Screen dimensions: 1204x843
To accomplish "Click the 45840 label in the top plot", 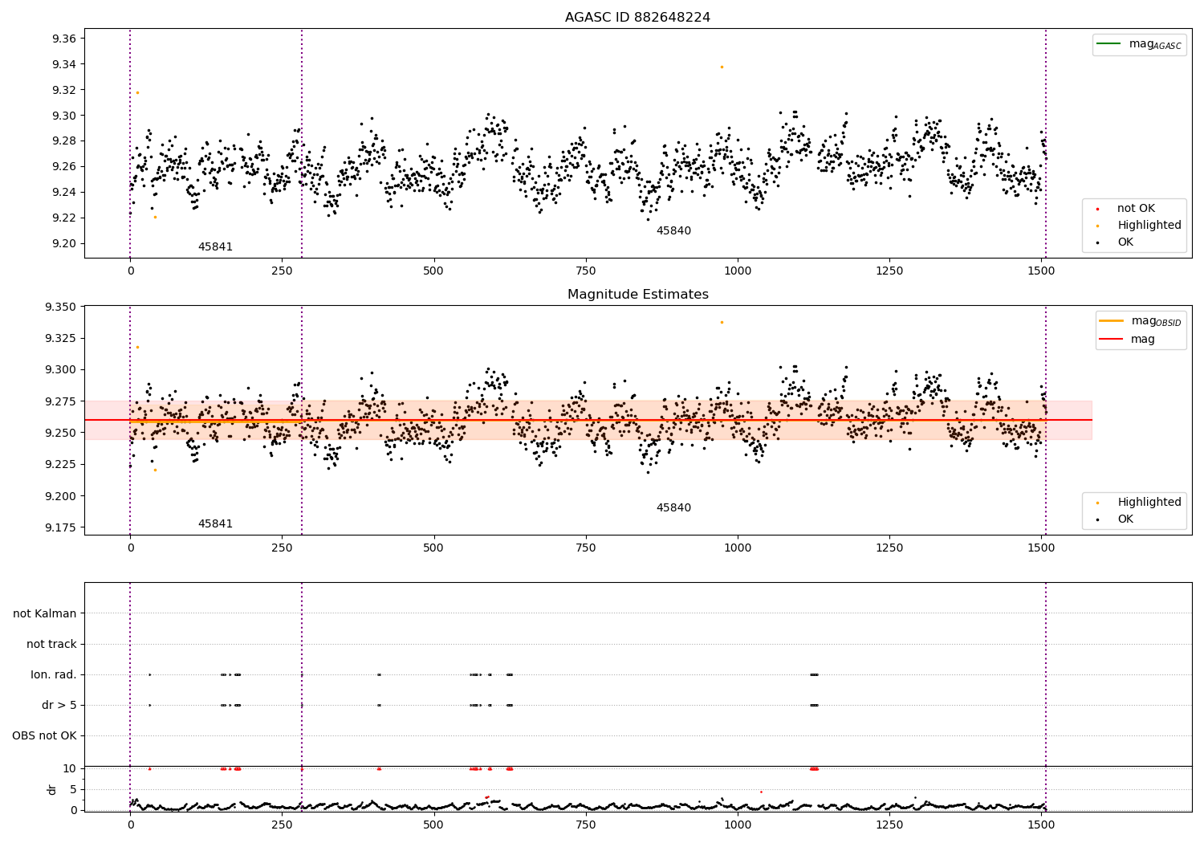I will 673,231.
